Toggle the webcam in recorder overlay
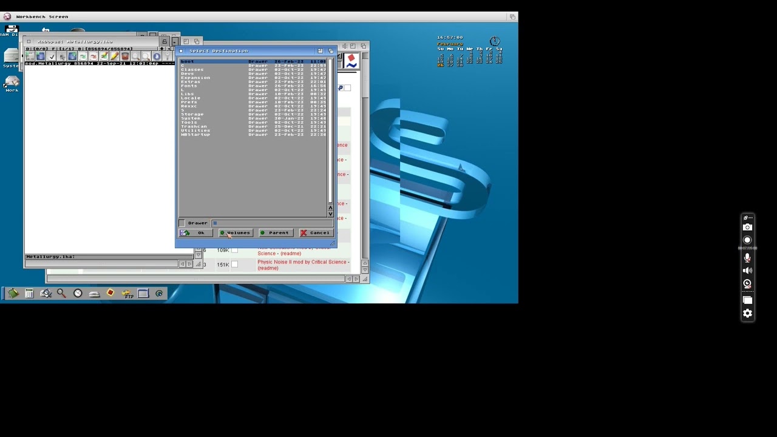The image size is (777, 437). coord(748,283)
